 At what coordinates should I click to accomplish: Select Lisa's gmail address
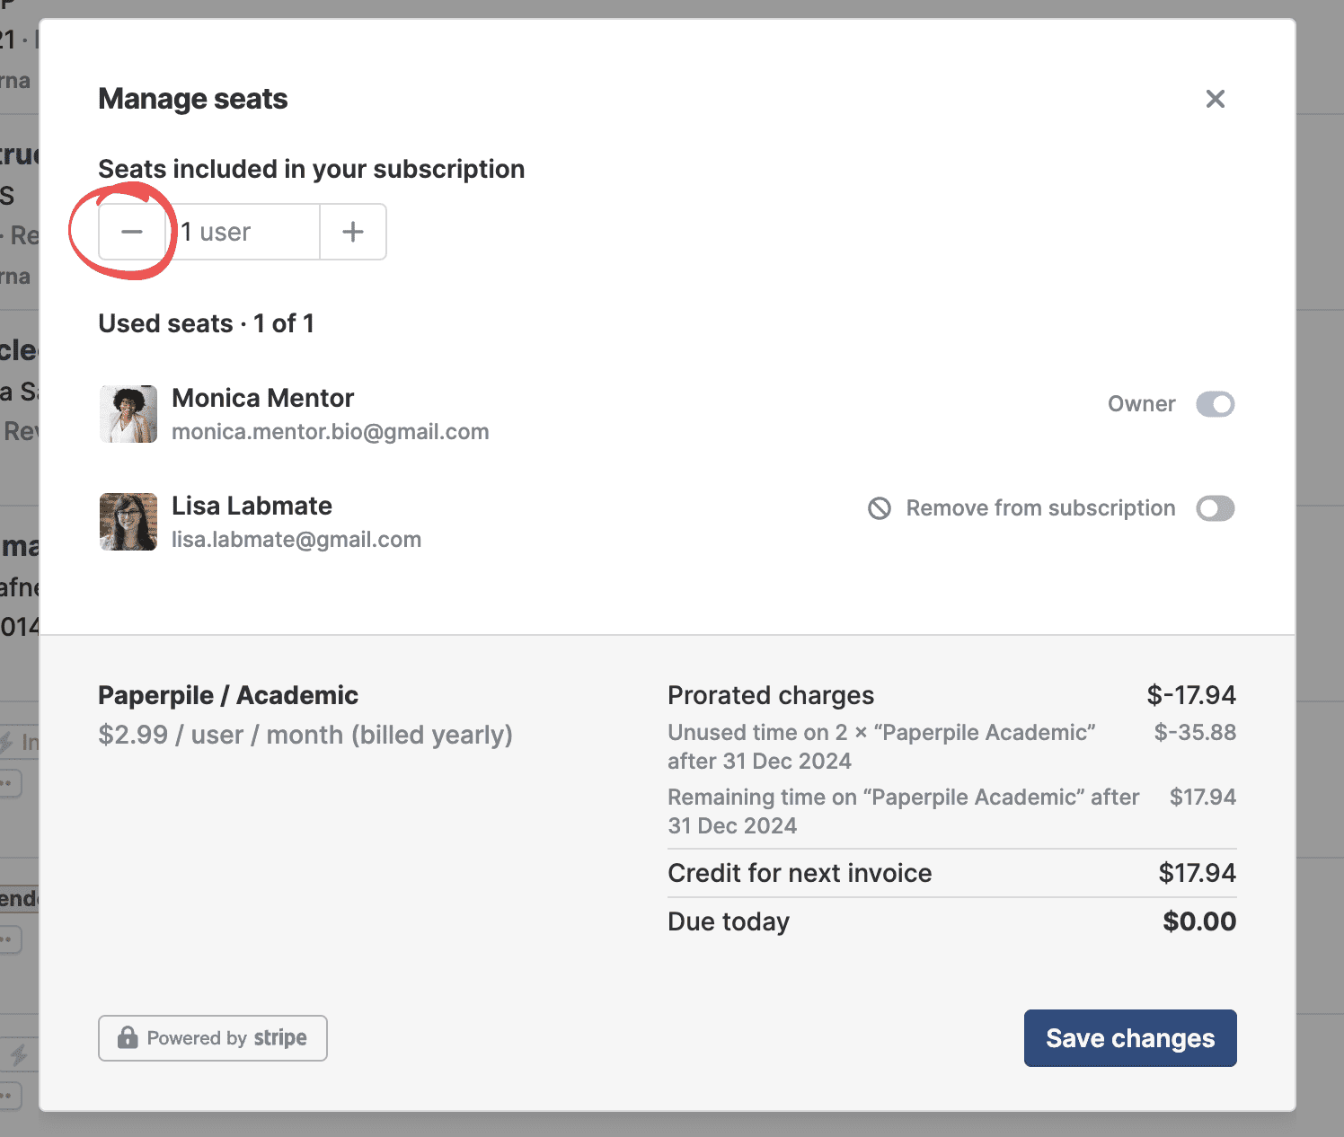[296, 540]
